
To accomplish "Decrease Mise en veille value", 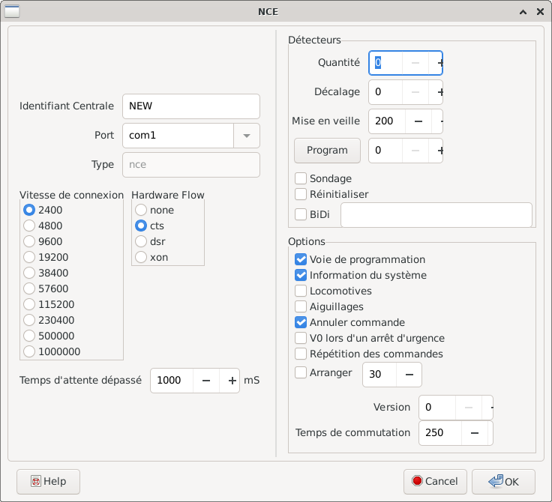I will pos(418,121).
